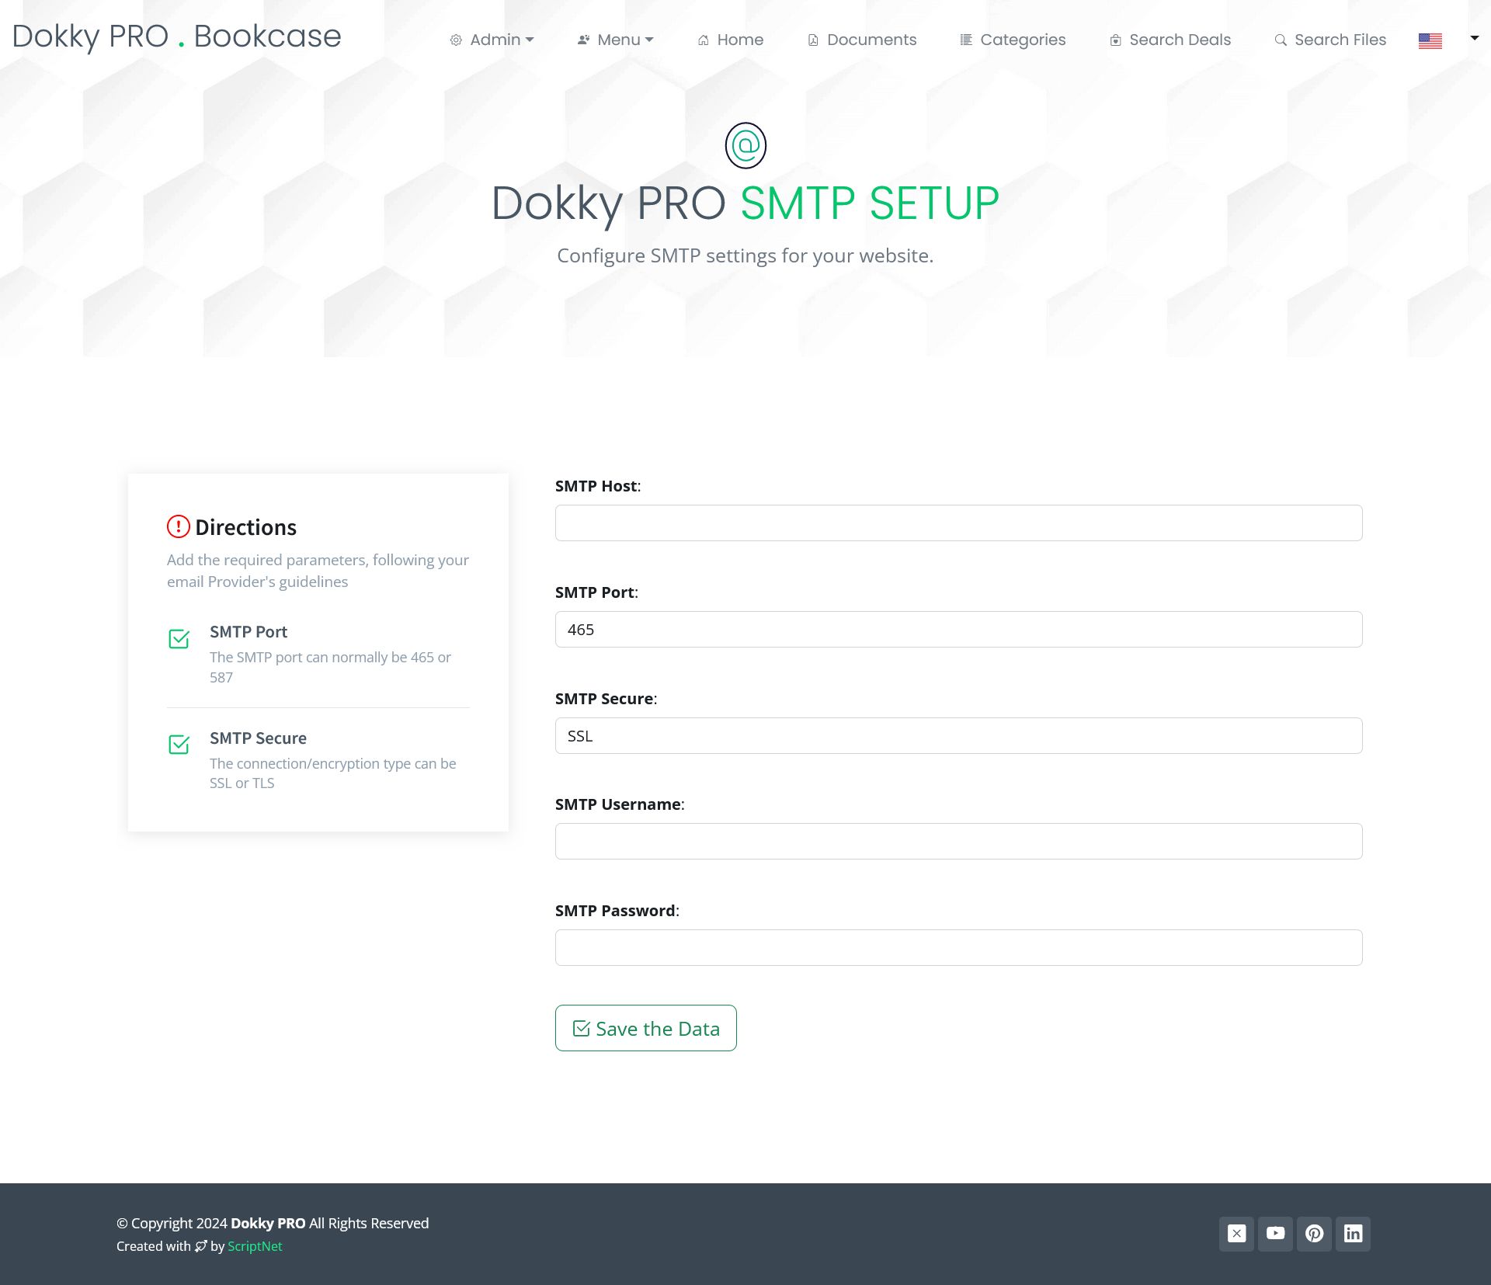This screenshot has height=1285, width=1491.
Task: Click the SMTP Port check icon
Action: (179, 639)
